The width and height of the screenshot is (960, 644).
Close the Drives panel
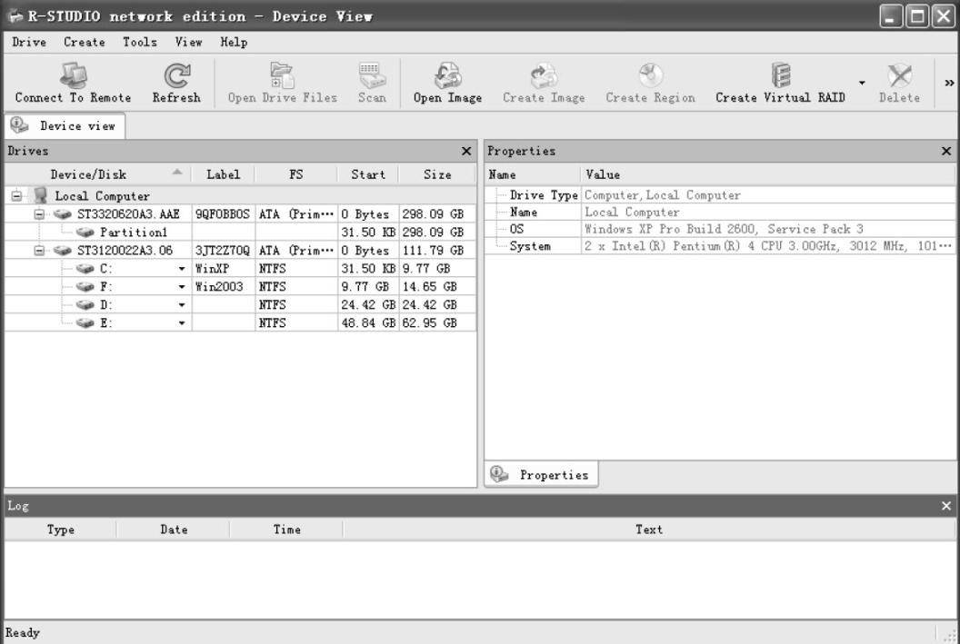point(466,152)
